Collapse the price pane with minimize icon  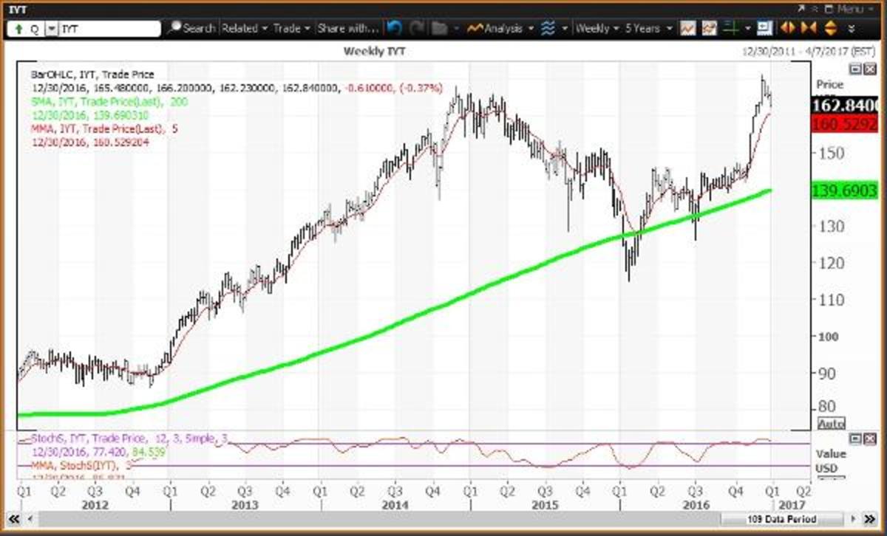[854, 69]
